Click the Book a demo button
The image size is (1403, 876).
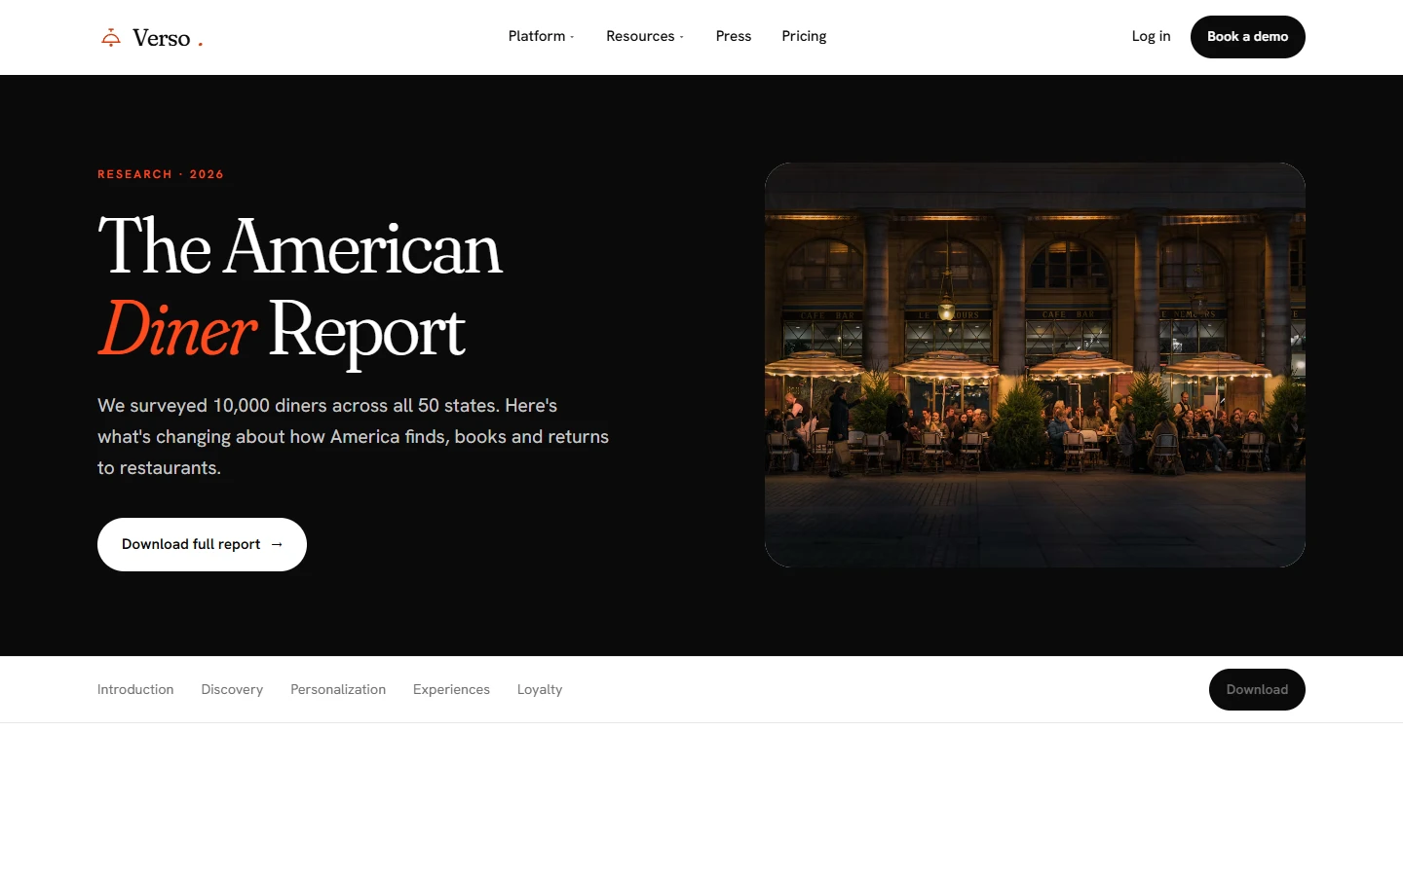(x=1247, y=37)
